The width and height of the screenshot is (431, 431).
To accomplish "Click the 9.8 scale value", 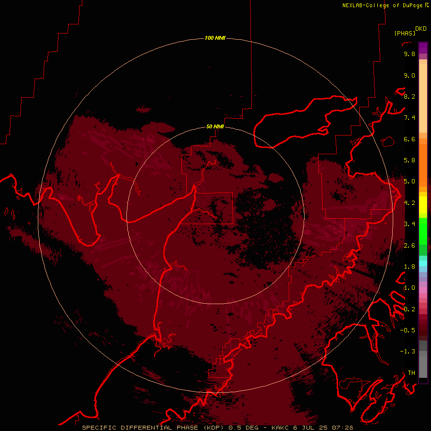I will 409,54.
